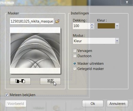Uncheck Meteen bekijken

(x=7, y=95)
